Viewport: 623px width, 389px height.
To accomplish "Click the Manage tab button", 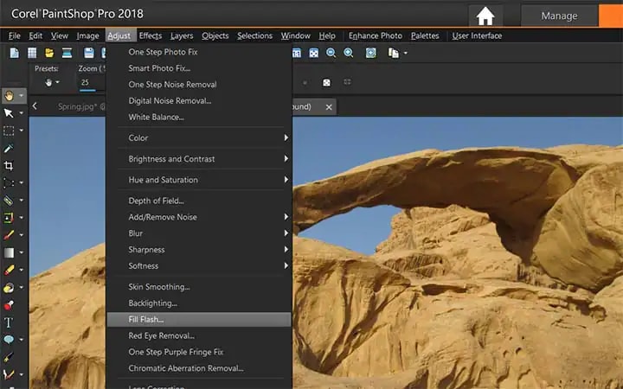I will coord(559,16).
